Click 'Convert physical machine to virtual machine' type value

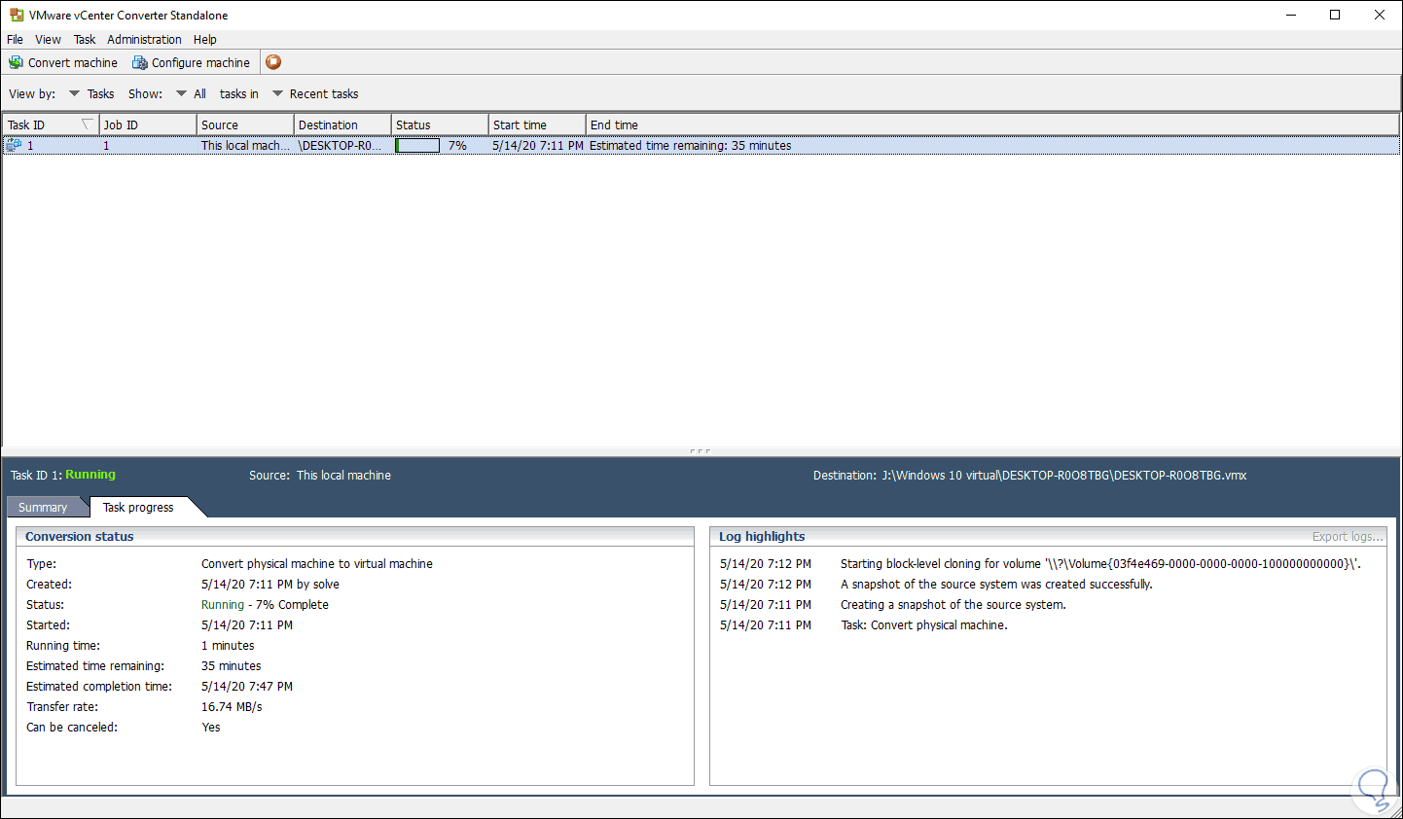click(x=317, y=564)
